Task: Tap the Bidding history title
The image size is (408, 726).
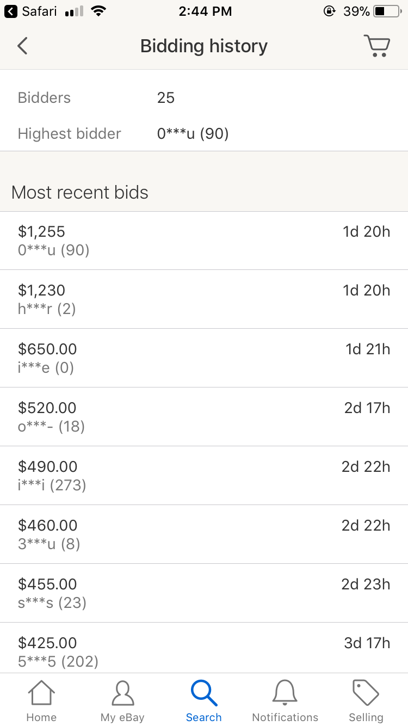Action: (x=203, y=46)
